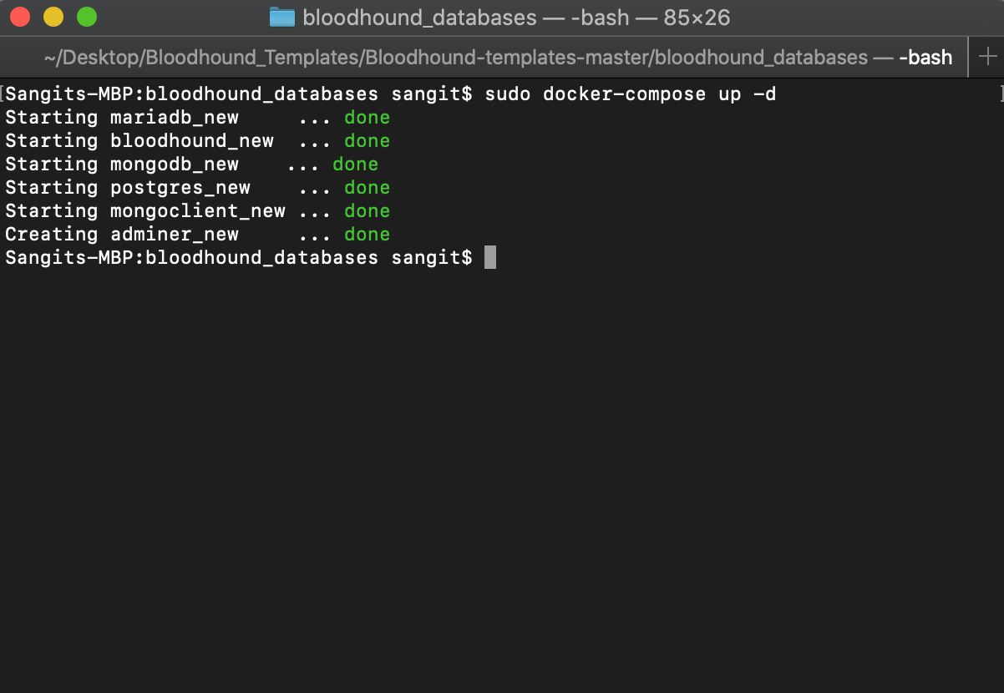Click the 'Creating adminer_new' output line

tap(122, 235)
